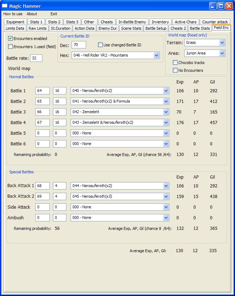Click Battle 6 probability field

(60, 144)
